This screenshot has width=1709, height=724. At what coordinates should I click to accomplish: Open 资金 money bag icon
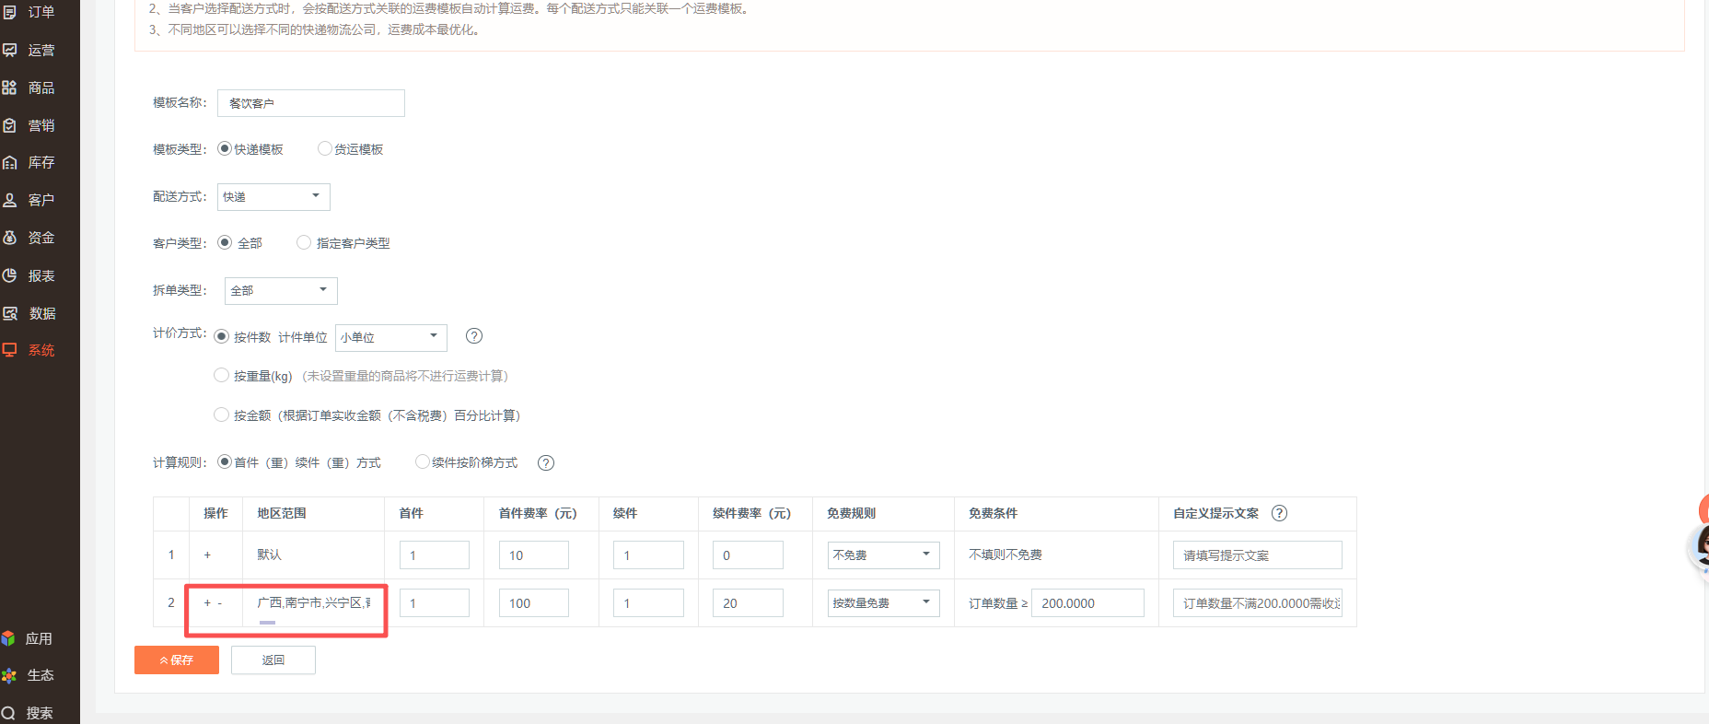coord(10,238)
